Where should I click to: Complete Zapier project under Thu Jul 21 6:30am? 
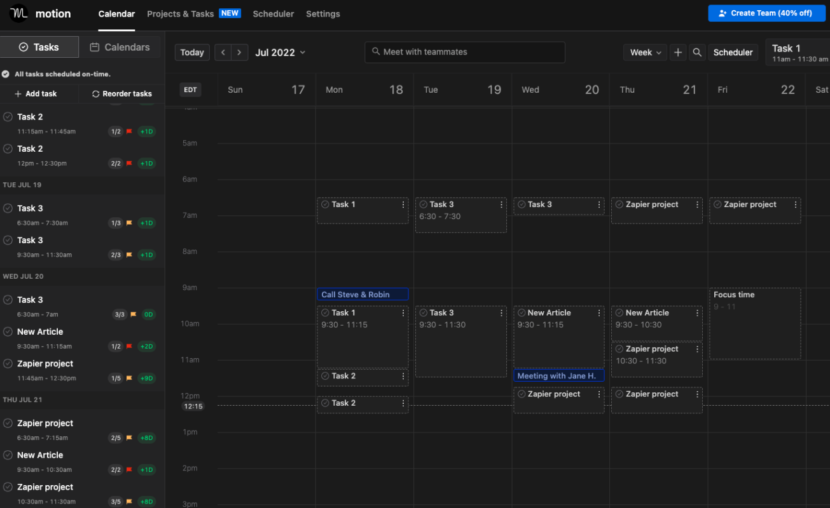[x=8, y=423]
